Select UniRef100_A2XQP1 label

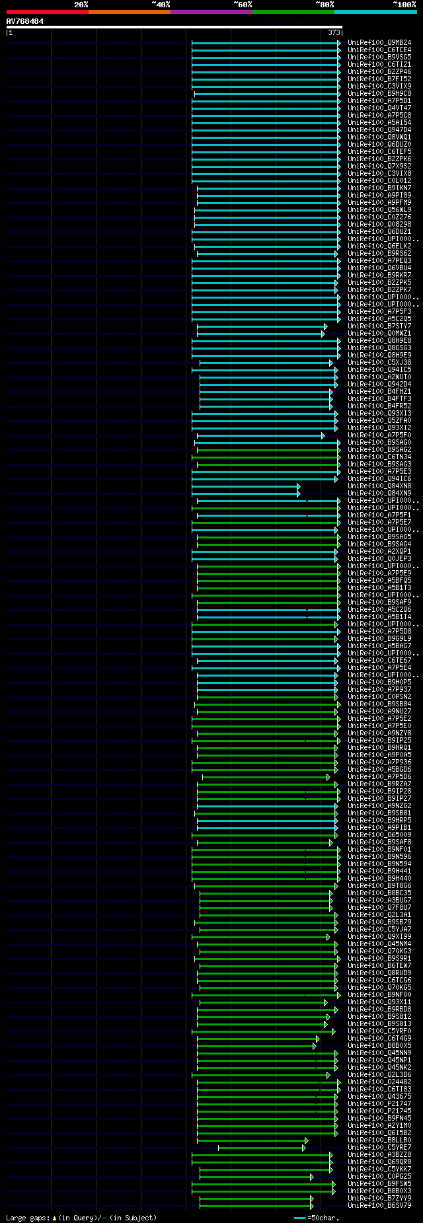(379, 552)
